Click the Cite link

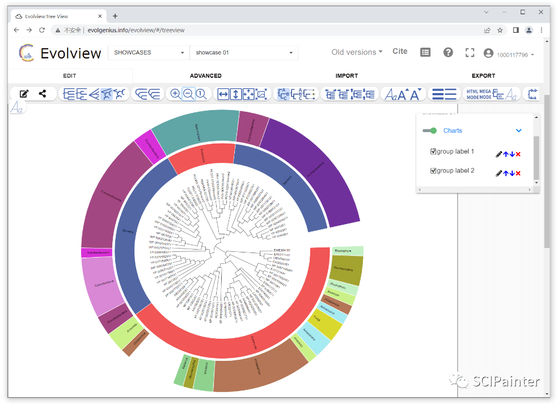(400, 51)
